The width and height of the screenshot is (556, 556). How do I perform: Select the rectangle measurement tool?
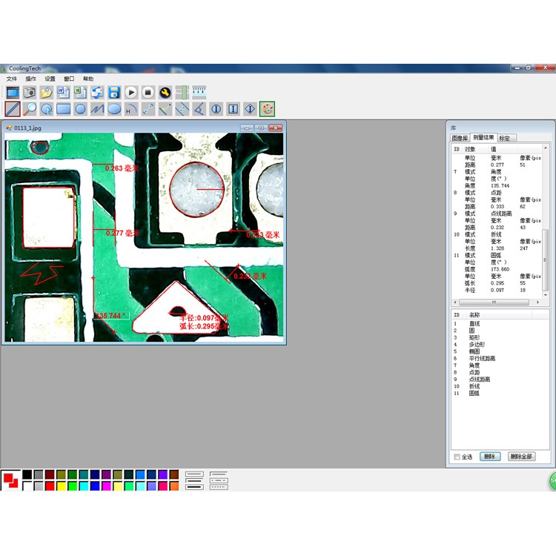(64, 109)
